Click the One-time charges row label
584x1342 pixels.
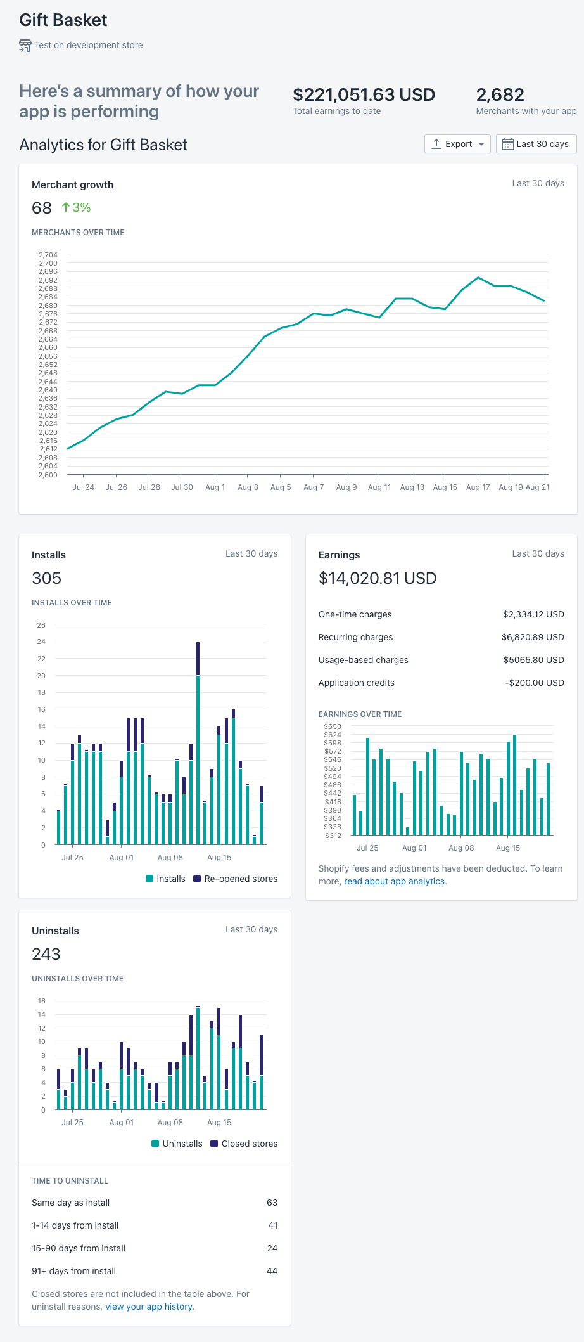355,614
